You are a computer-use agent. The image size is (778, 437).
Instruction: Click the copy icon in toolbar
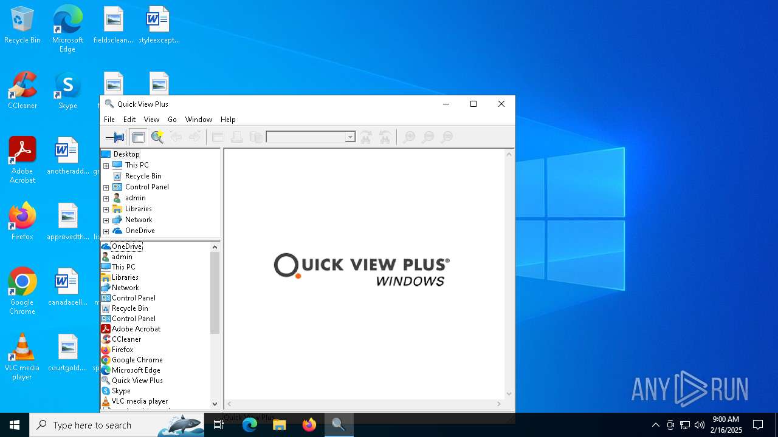[x=256, y=137]
